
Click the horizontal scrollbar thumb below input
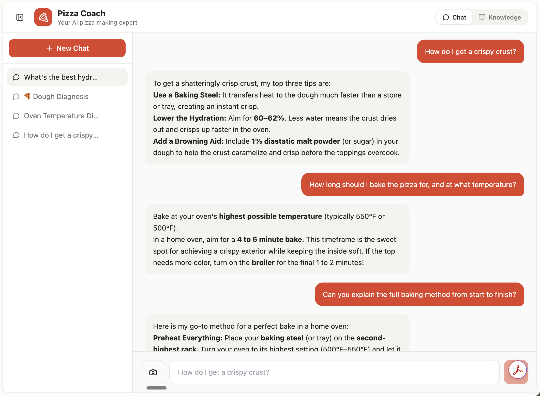point(157,388)
